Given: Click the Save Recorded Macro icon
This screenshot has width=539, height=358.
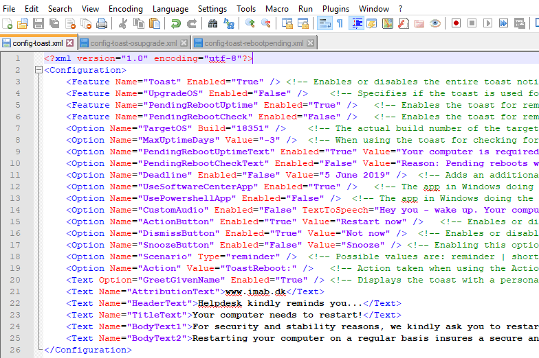Looking at the screenshot, I should 520,23.
